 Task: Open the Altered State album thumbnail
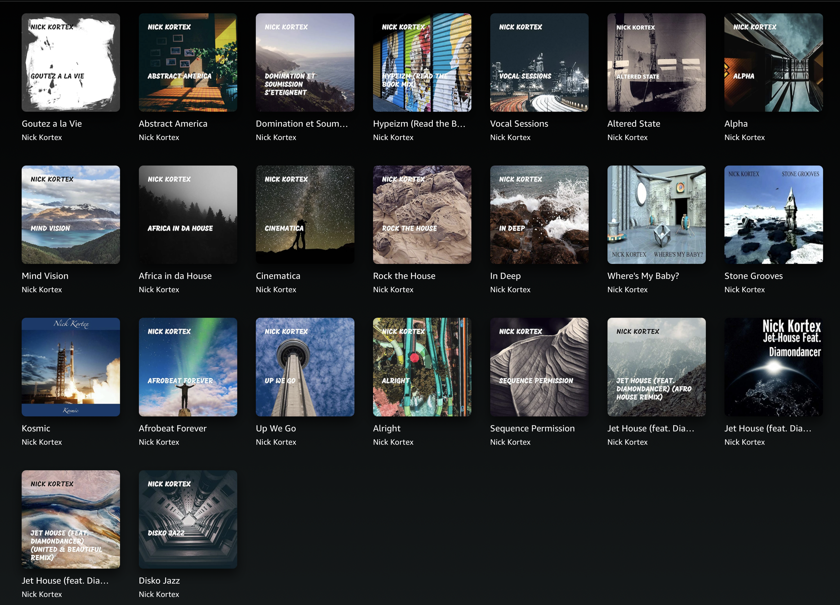(656, 62)
